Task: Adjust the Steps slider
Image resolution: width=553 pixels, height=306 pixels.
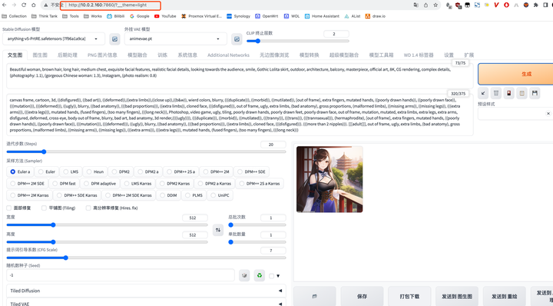Action: (146, 151)
